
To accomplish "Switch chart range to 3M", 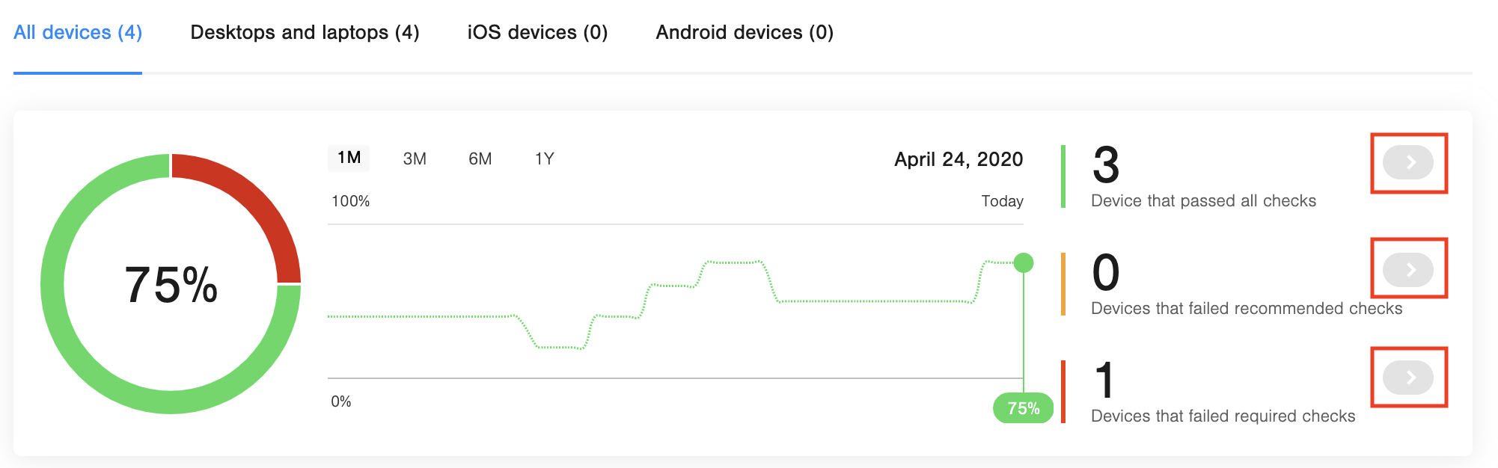I will click(415, 158).
